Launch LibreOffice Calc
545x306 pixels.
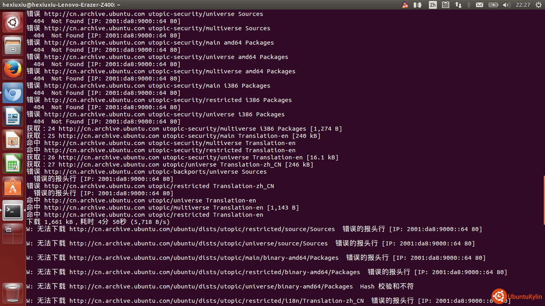[13, 163]
